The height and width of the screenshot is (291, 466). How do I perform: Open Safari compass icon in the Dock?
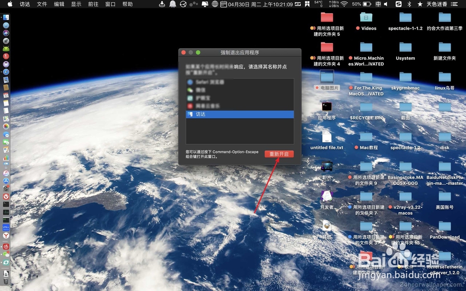[x=6, y=72]
